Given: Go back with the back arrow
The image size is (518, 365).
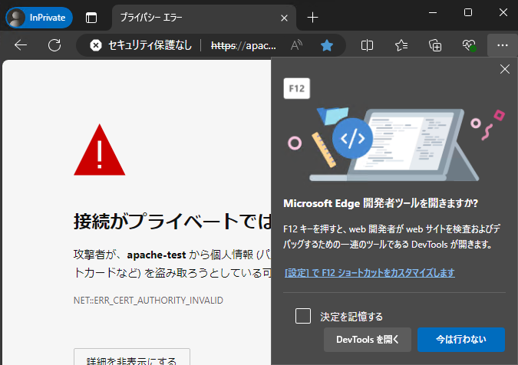Looking at the screenshot, I should point(21,45).
